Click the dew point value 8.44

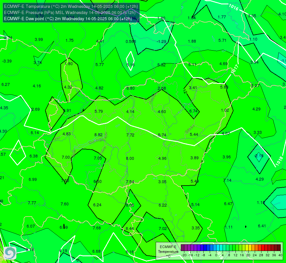coord(130,229)
